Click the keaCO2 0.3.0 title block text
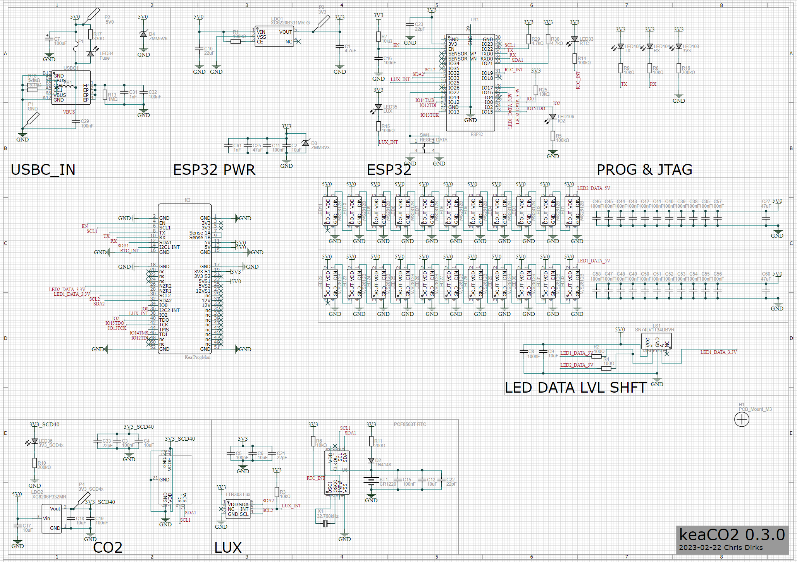This screenshot has height=562, width=797. [x=732, y=535]
